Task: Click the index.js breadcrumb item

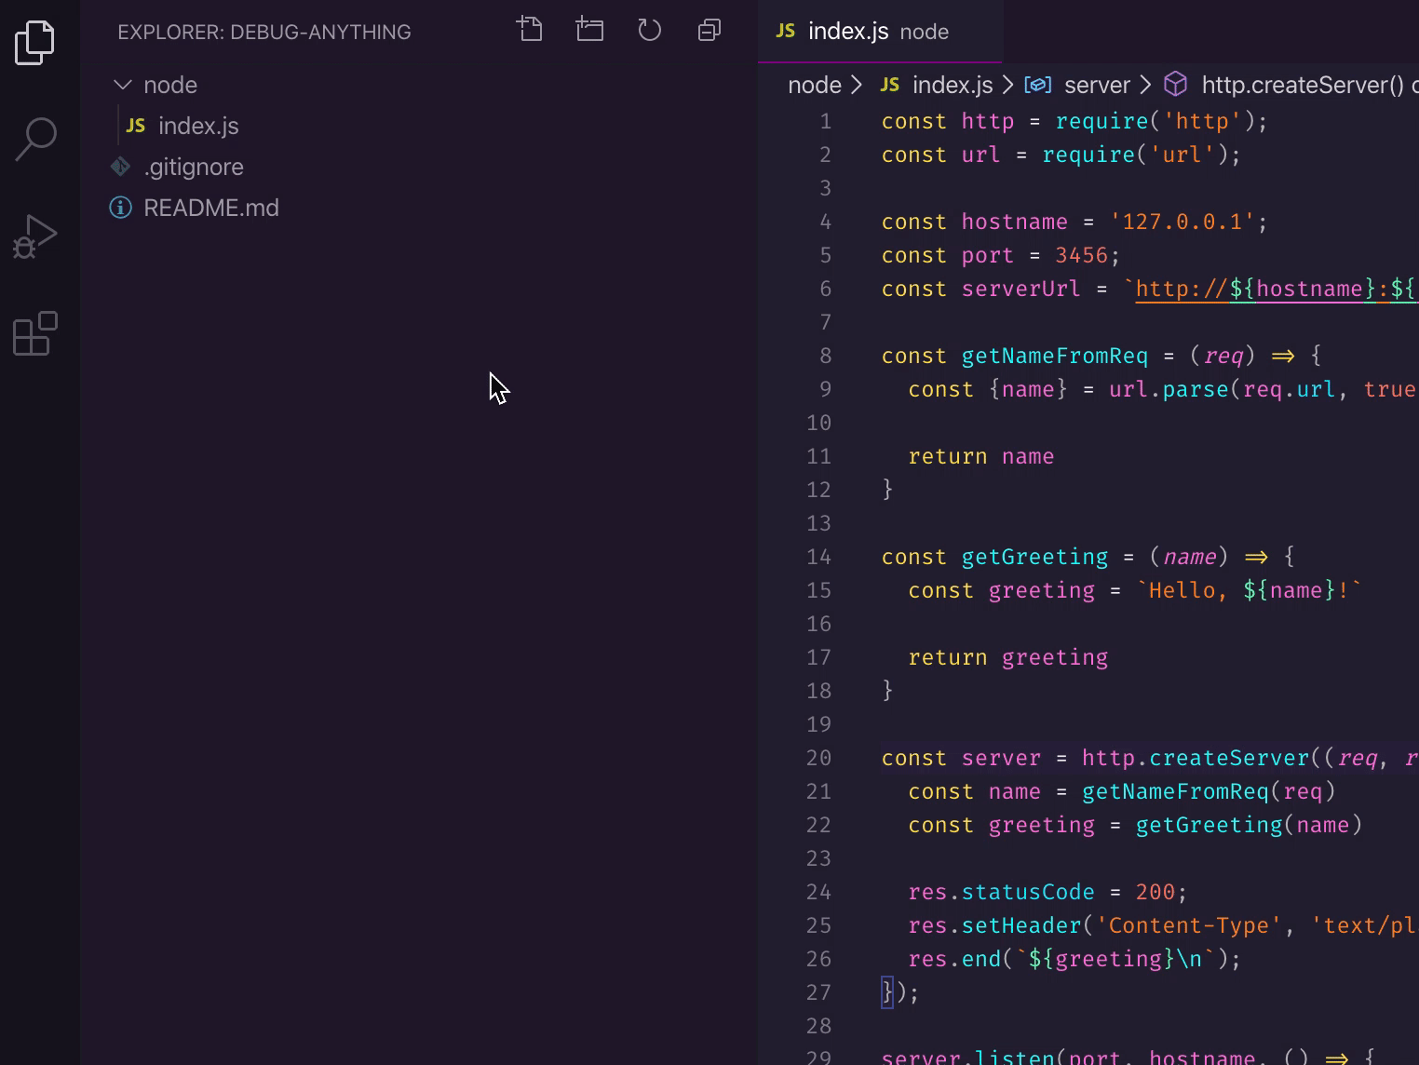Action: (952, 85)
